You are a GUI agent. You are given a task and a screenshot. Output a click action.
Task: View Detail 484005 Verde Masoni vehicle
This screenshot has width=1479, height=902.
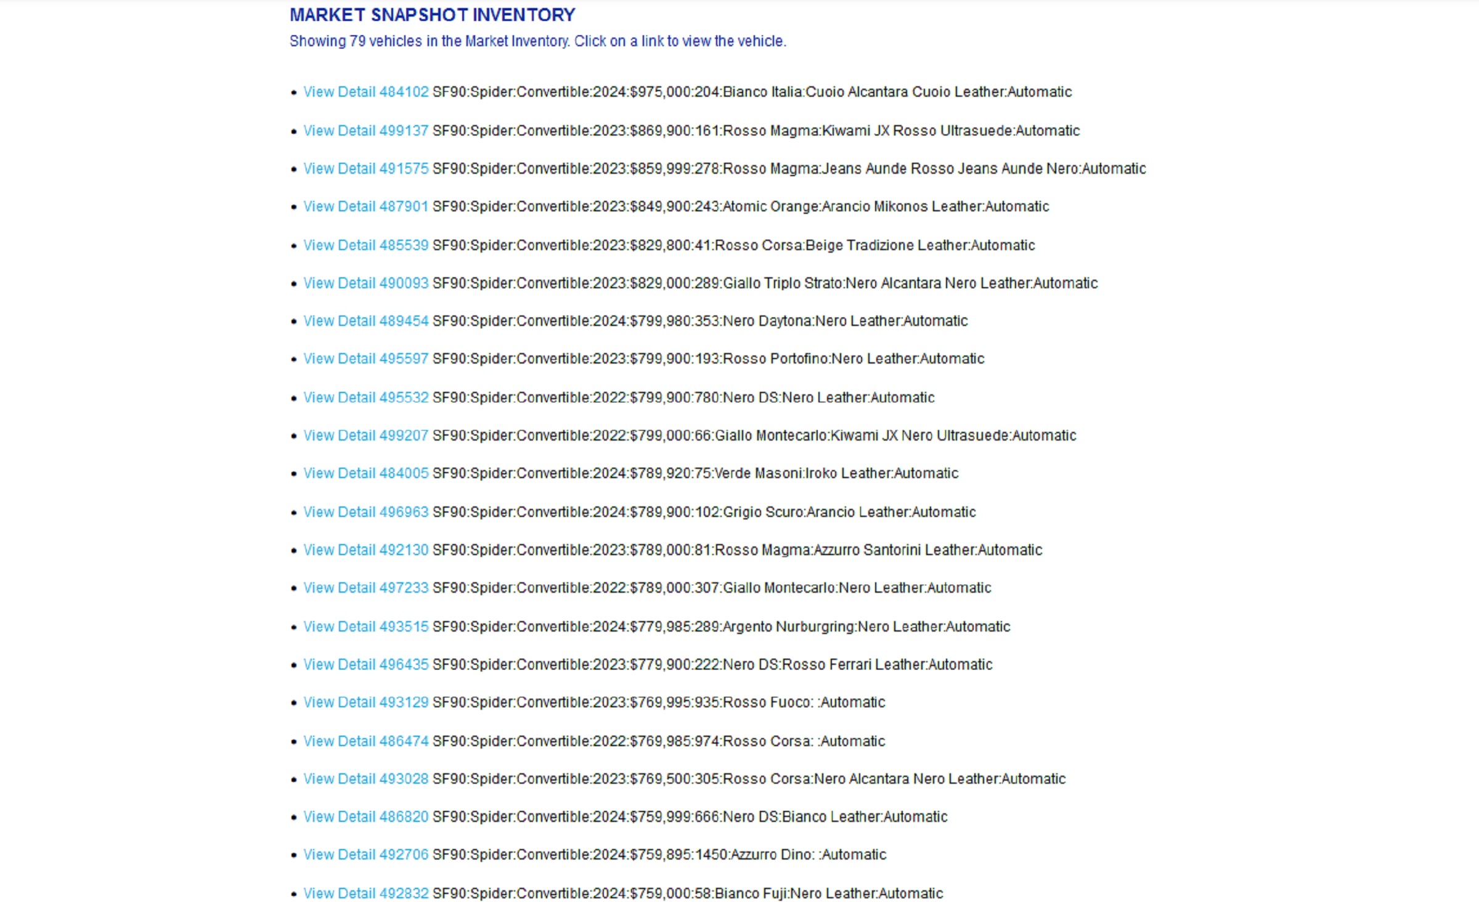(365, 473)
